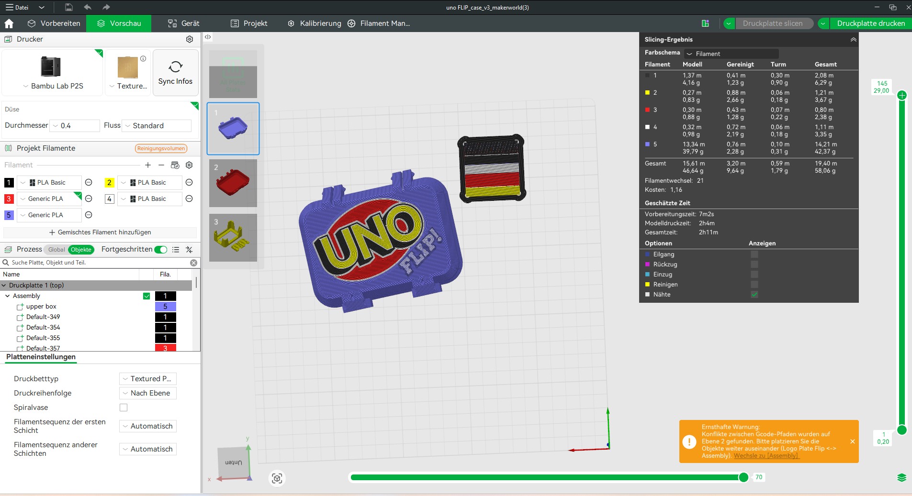Collapse the Druckplatte 1 (top) tree node
Screen dimensions: 912x496
(4, 286)
